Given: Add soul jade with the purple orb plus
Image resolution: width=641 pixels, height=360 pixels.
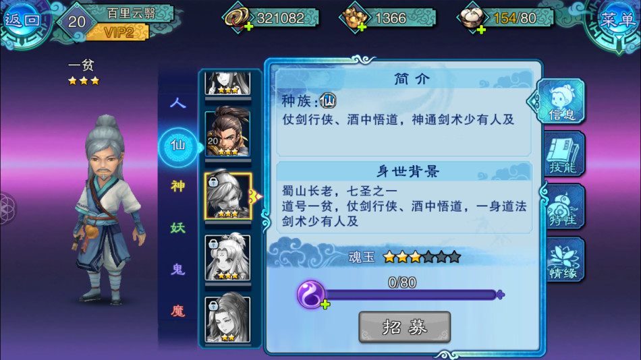Looking at the screenshot, I should (312, 295).
